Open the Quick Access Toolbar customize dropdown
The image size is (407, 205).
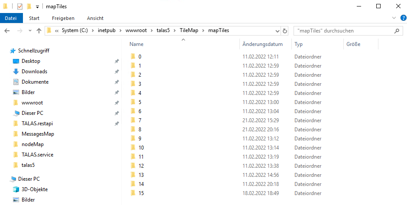click(x=38, y=7)
